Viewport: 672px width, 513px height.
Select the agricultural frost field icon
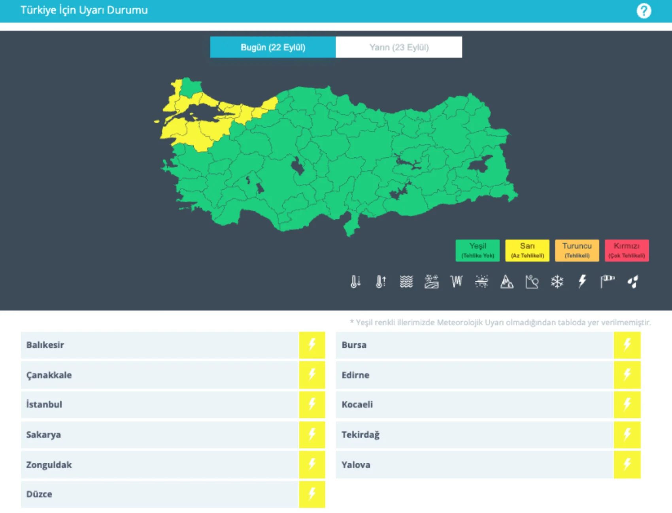pyautogui.click(x=431, y=281)
